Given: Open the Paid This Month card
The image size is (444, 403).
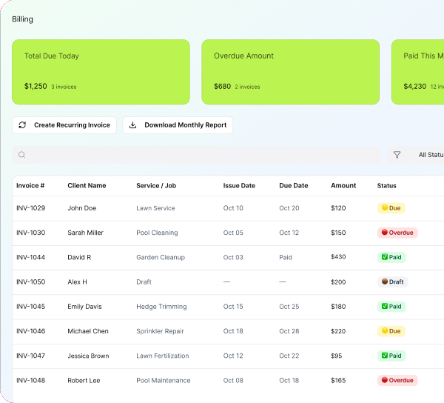Looking at the screenshot, I should click(417, 72).
